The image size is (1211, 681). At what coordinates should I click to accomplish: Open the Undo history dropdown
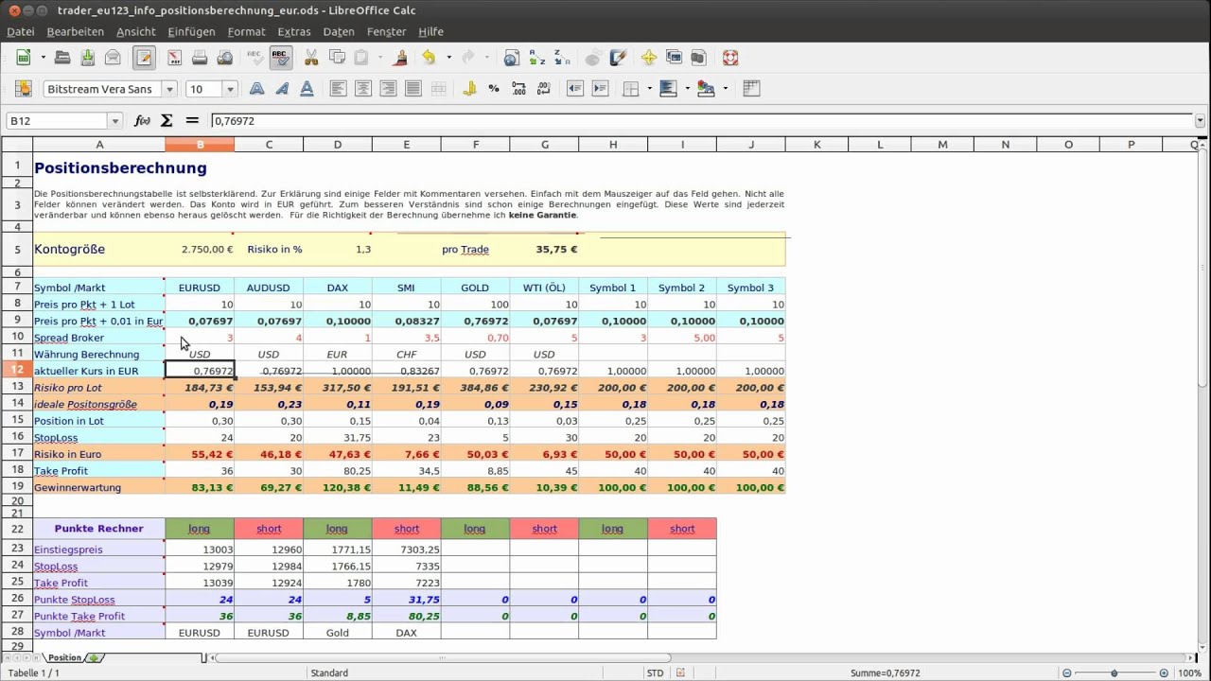coord(448,58)
